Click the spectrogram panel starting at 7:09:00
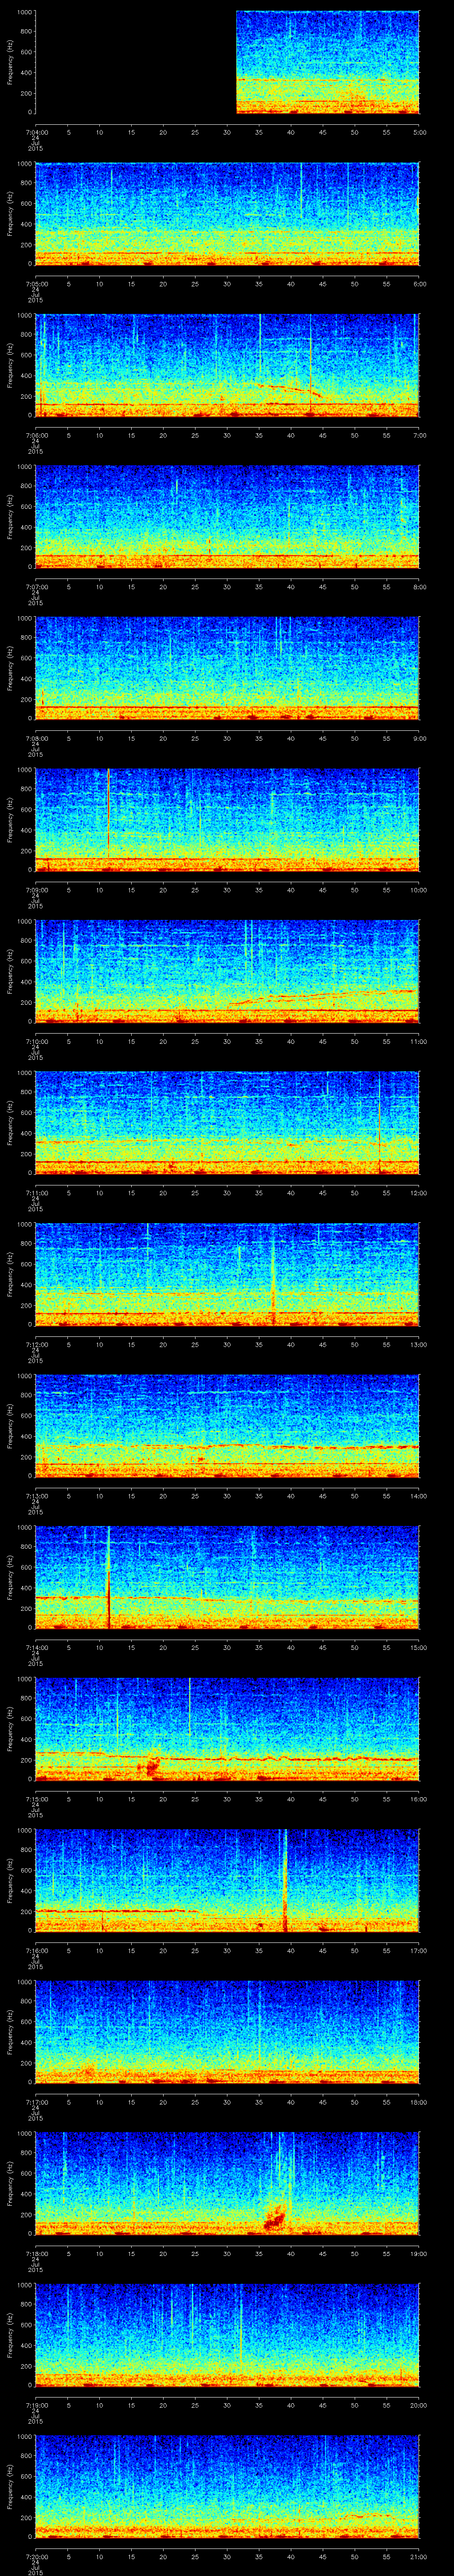The width and height of the screenshot is (454, 2576). pos(227,820)
